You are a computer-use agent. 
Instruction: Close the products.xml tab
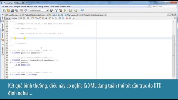click(x=80, y=15)
